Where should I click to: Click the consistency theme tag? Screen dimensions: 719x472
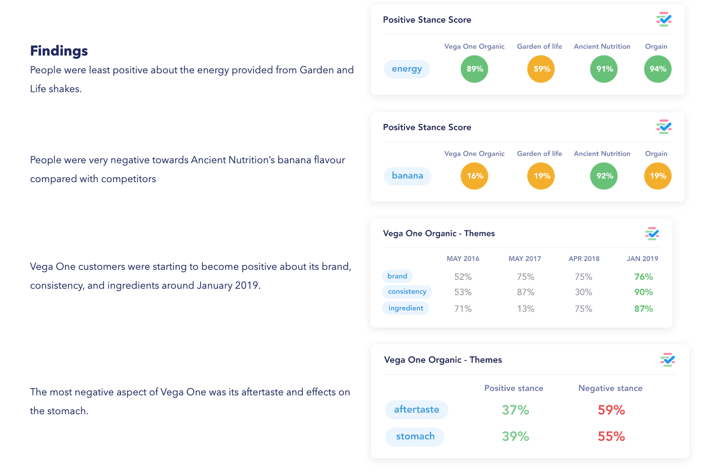tap(407, 292)
